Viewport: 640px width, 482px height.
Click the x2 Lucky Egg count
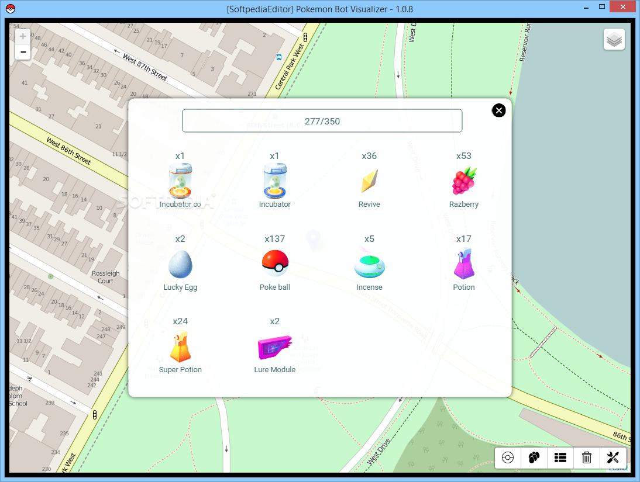180,238
